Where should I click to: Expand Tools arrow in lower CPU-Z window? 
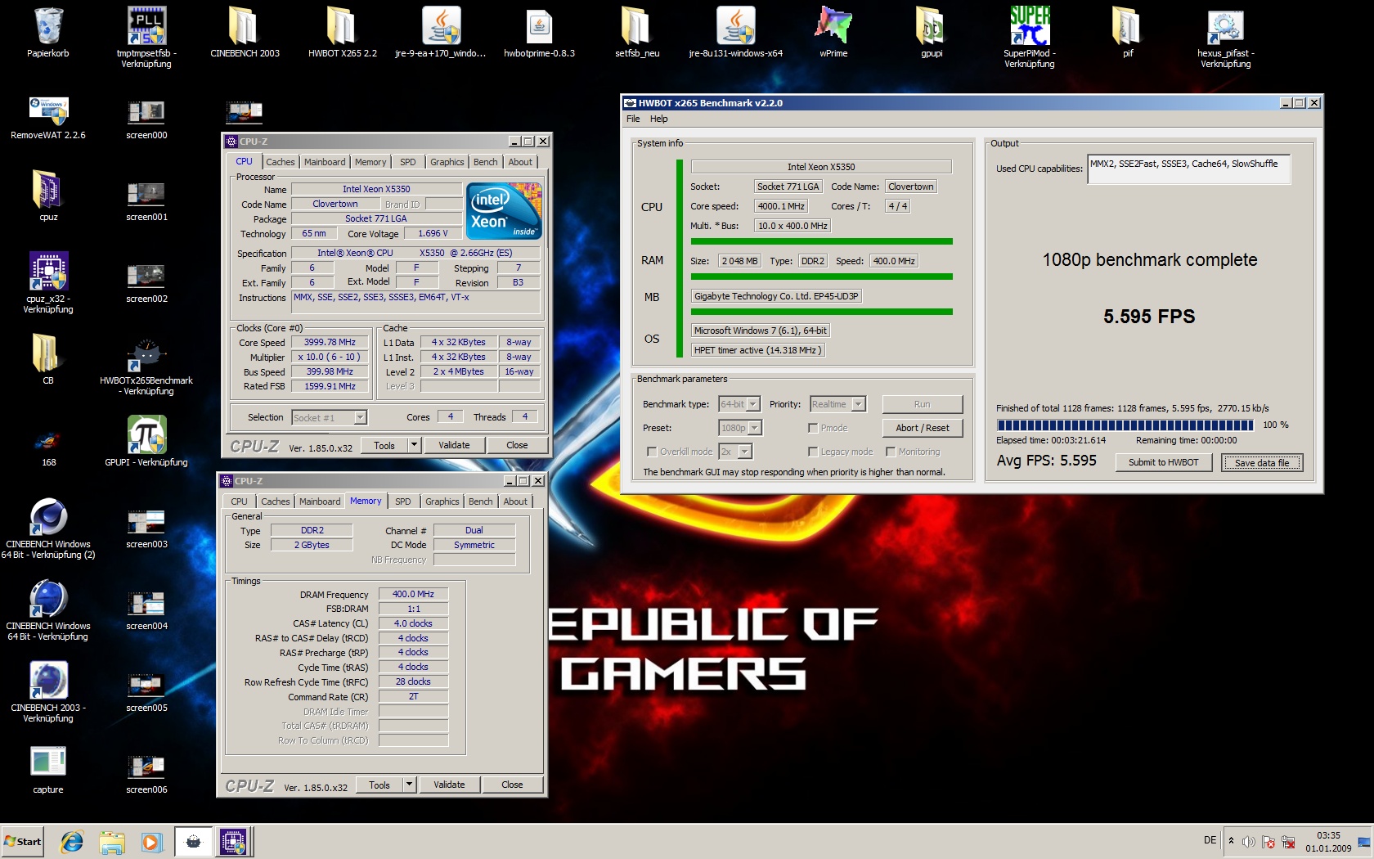click(410, 785)
